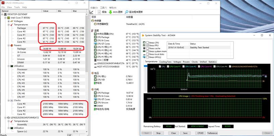Screen dimensions: 274x136
Task: Collapse the CPU Utilization node in HWMonitor
Action: (x=9, y=66)
